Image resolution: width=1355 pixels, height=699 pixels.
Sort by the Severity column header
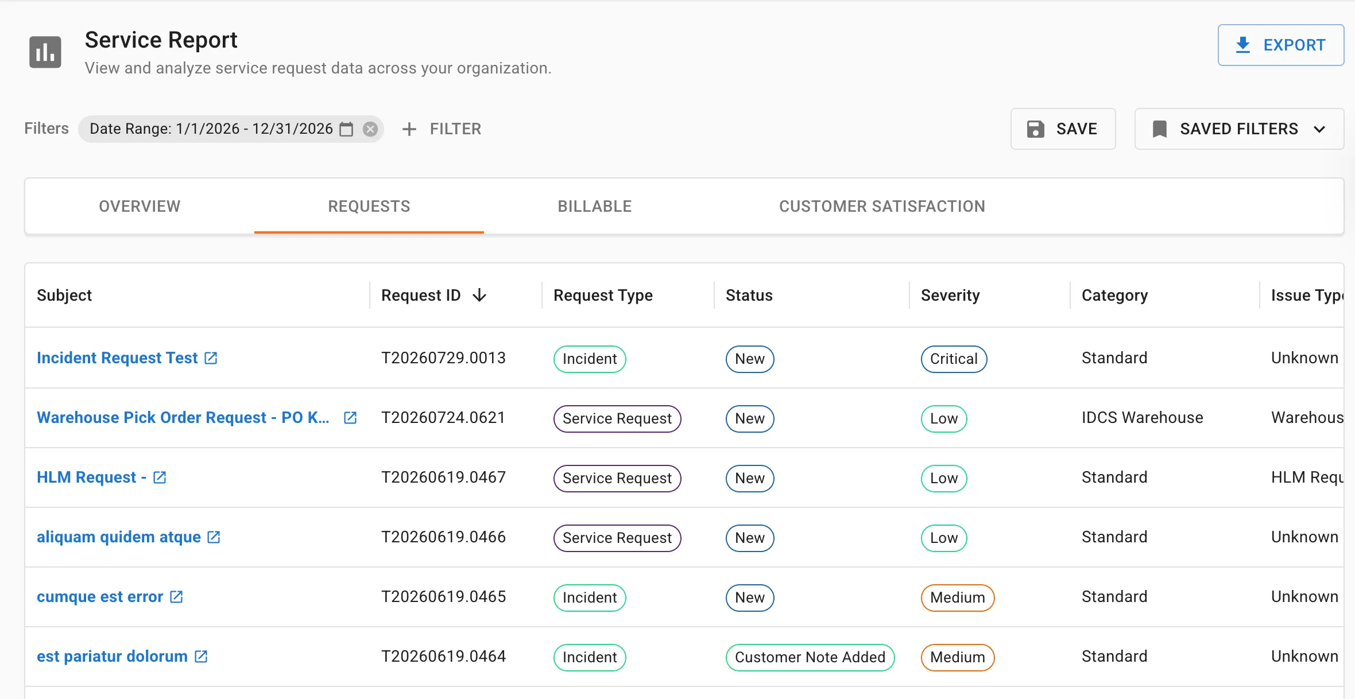950,296
